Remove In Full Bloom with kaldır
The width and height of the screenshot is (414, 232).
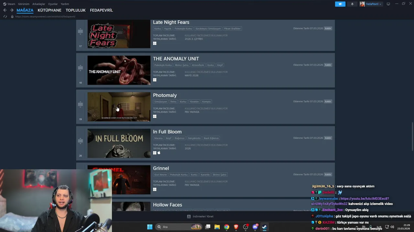[x=328, y=138]
